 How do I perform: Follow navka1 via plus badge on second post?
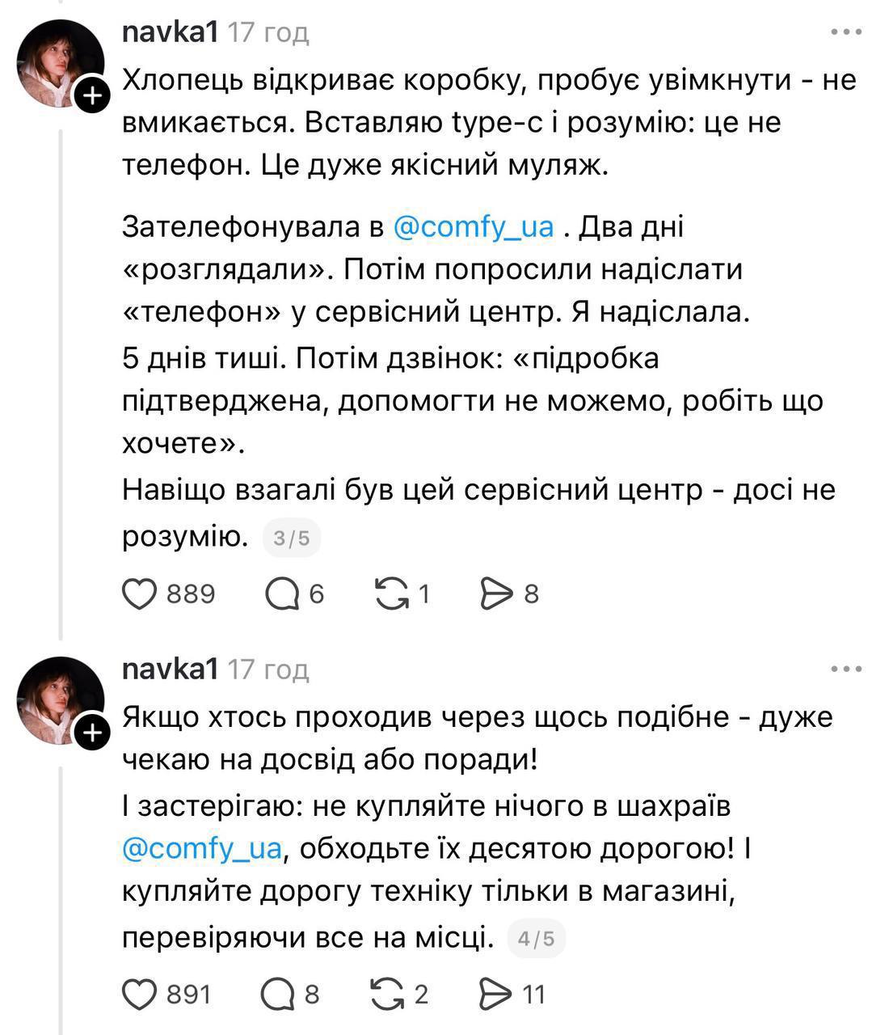pos(92,732)
